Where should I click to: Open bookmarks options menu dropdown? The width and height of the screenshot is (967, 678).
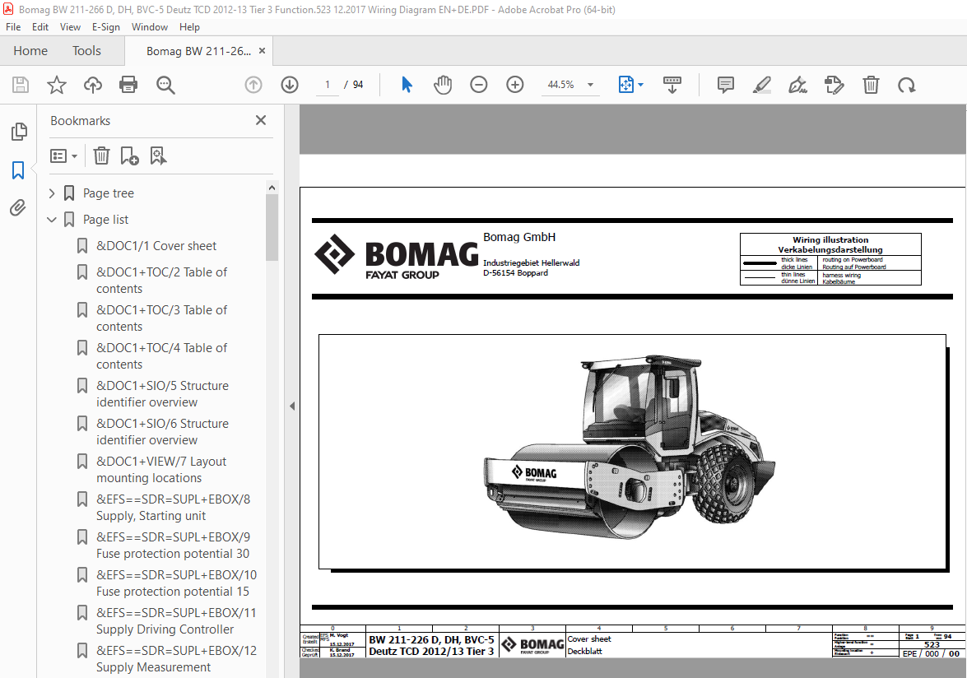click(x=63, y=156)
